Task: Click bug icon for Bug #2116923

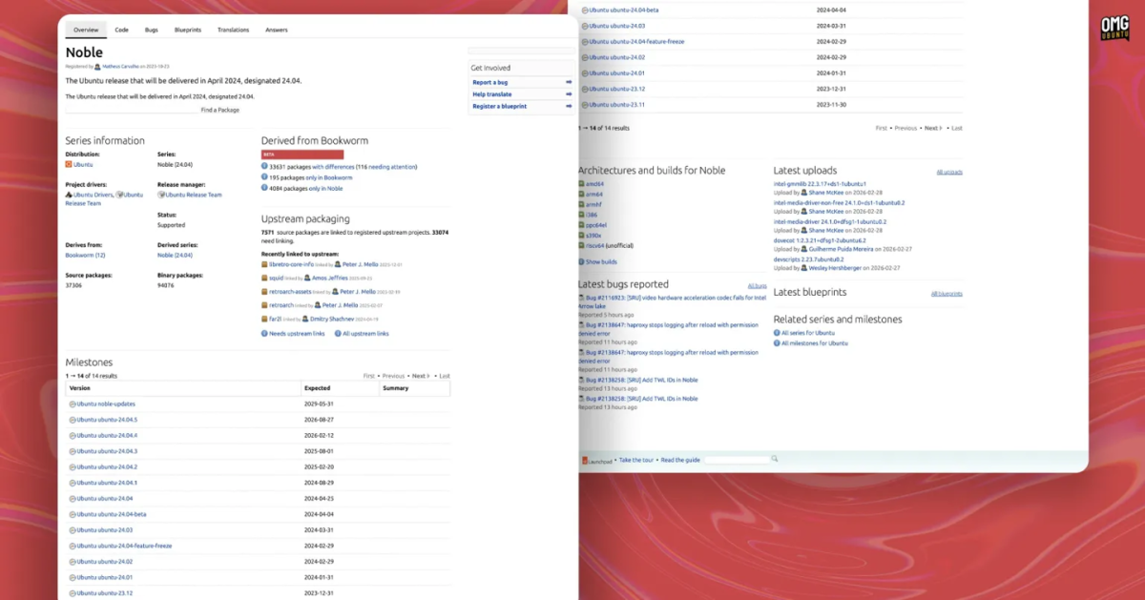Action: click(x=581, y=298)
